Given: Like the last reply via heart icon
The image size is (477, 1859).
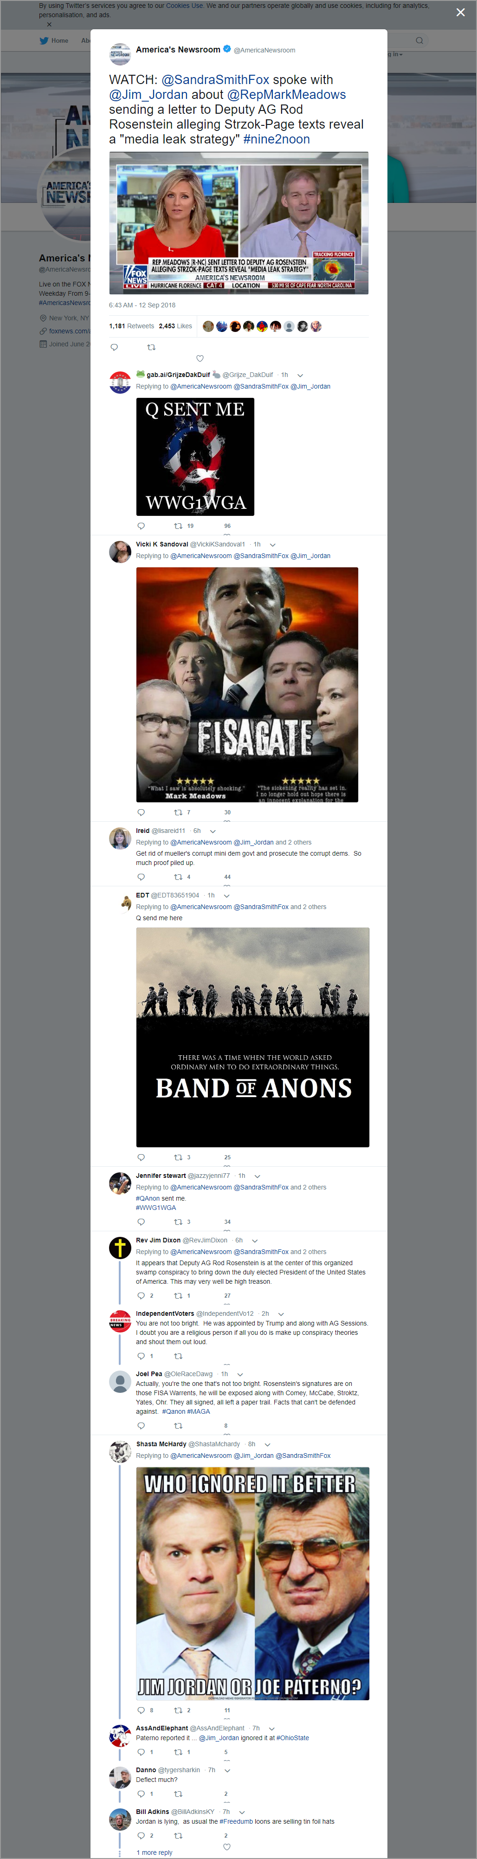Looking at the screenshot, I should point(226,1847).
